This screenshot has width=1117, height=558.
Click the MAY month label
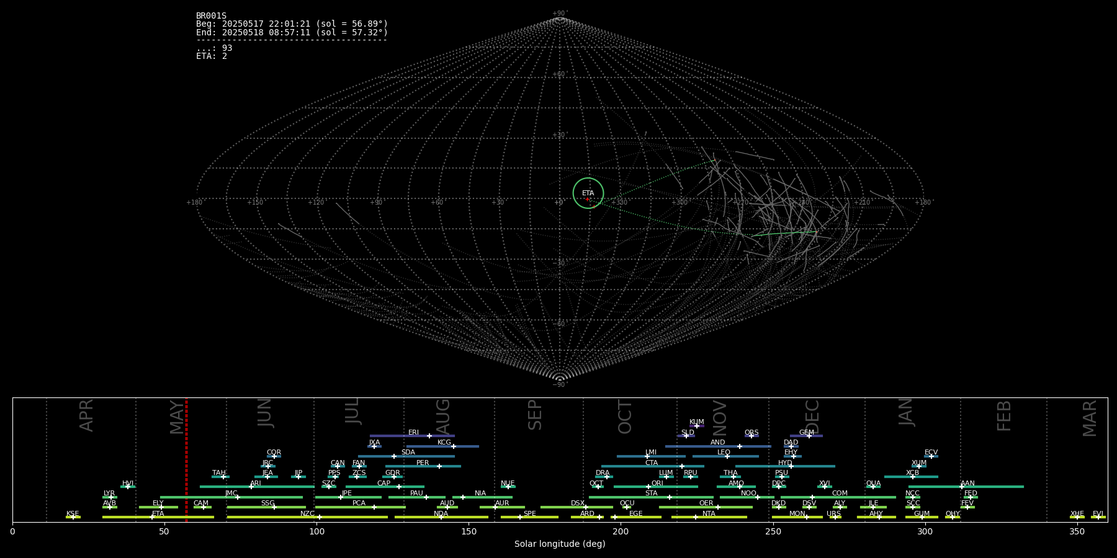177,417
